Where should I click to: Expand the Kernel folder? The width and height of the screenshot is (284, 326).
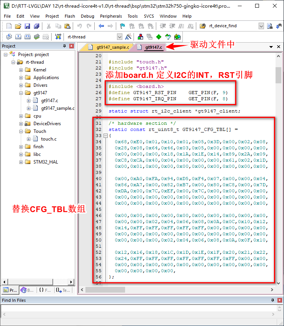[x=21, y=70]
